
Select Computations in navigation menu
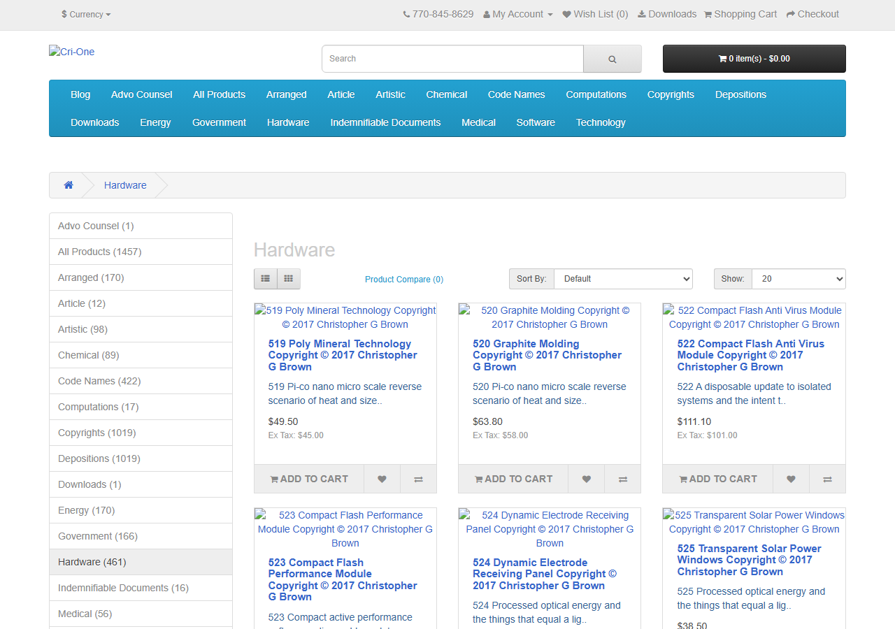coord(596,94)
